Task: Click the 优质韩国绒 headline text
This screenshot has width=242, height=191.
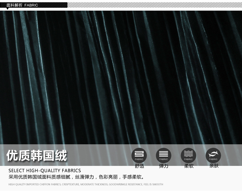Action: coord(37,156)
